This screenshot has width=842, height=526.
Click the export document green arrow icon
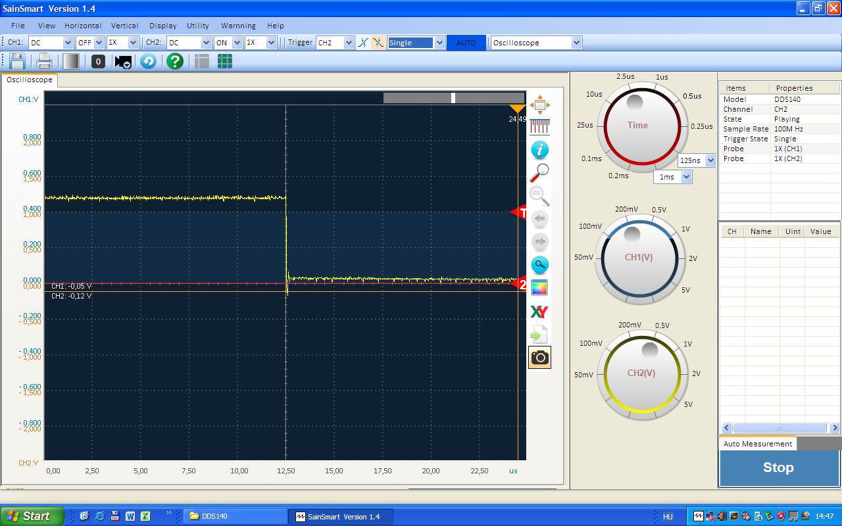pyautogui.click(x=539, y=335)
